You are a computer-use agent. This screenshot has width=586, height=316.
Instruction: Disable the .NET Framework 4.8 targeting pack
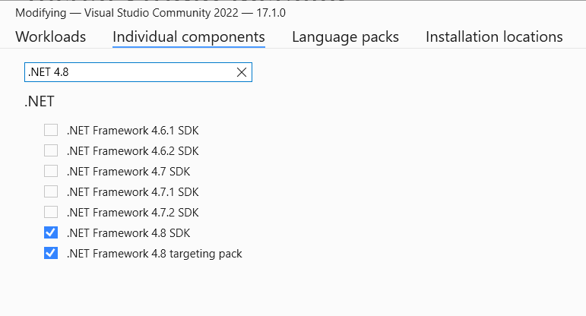pos(51,253)
